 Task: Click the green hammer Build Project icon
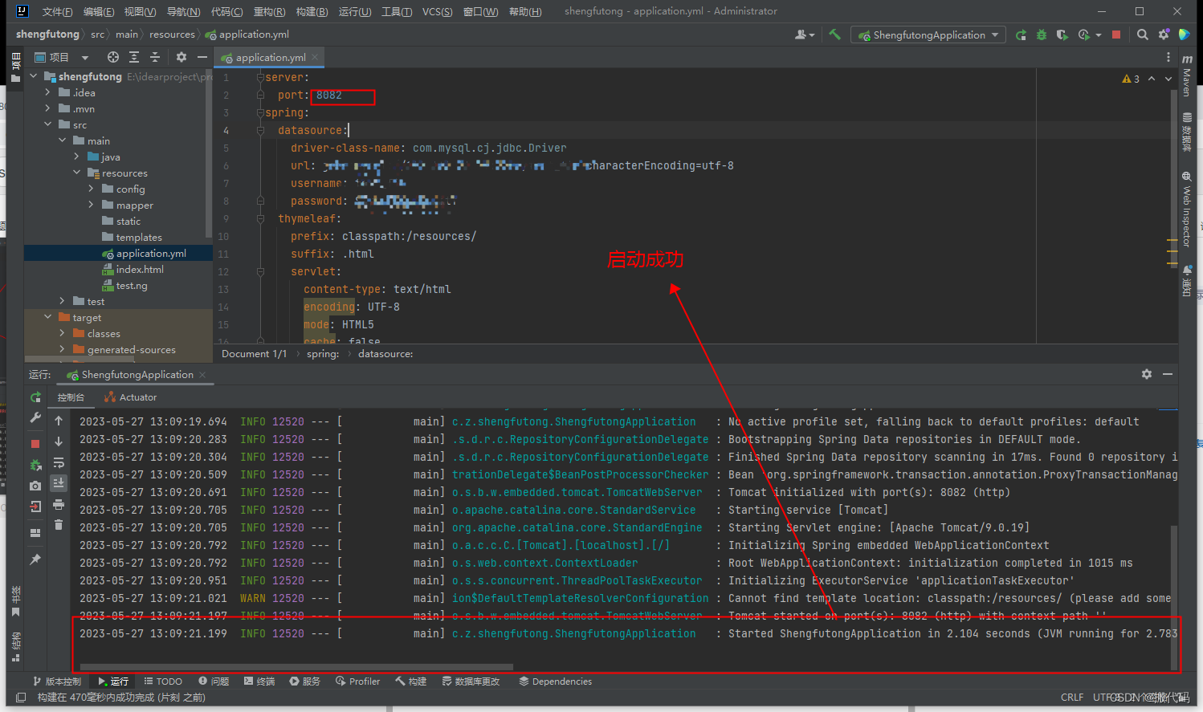coord(834,35)
